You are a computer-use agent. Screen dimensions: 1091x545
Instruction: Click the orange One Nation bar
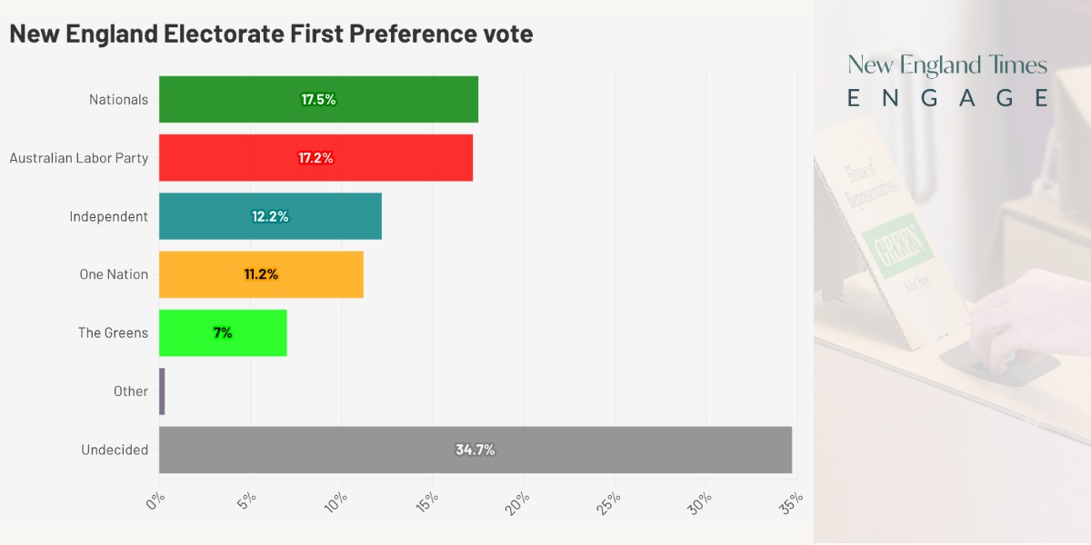pos(261,274)
